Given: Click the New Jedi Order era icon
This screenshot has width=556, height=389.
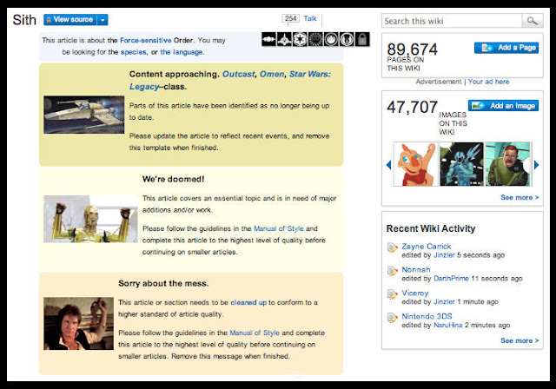Looking at the screenshot, I should tap(315, 39).
